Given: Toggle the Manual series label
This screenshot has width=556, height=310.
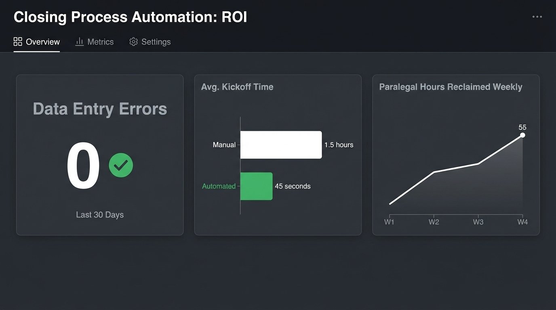Looking at the screenshot, I should pos(224,145).
